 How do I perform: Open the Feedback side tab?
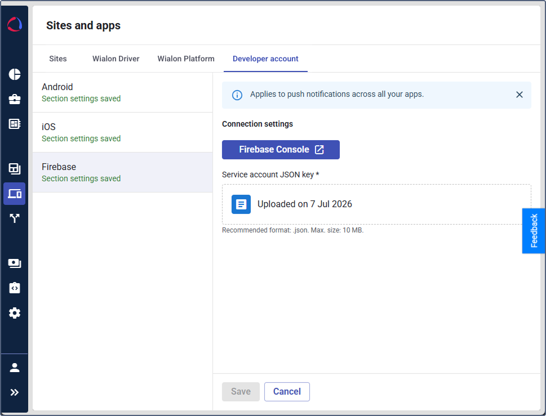[534, 231]
